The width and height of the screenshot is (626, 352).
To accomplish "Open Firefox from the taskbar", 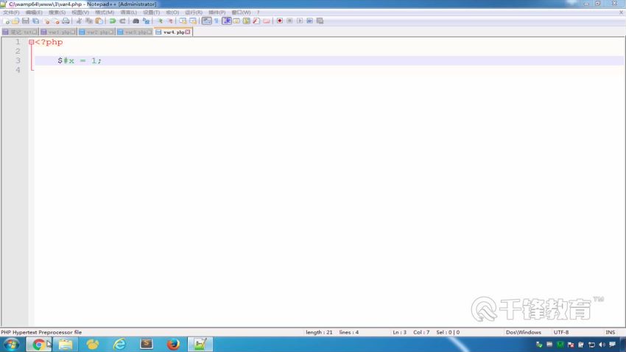I will (x=173, y=344).
